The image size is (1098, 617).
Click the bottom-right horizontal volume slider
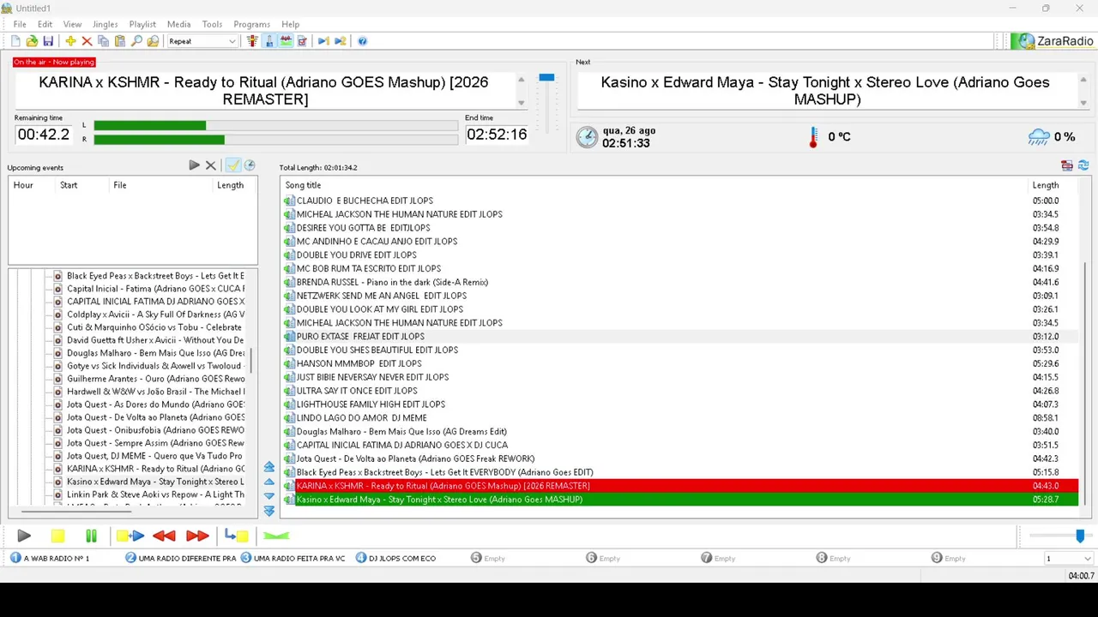1059,536
